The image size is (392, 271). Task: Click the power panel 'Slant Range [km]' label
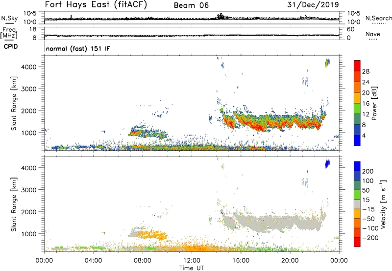(14, 103)
